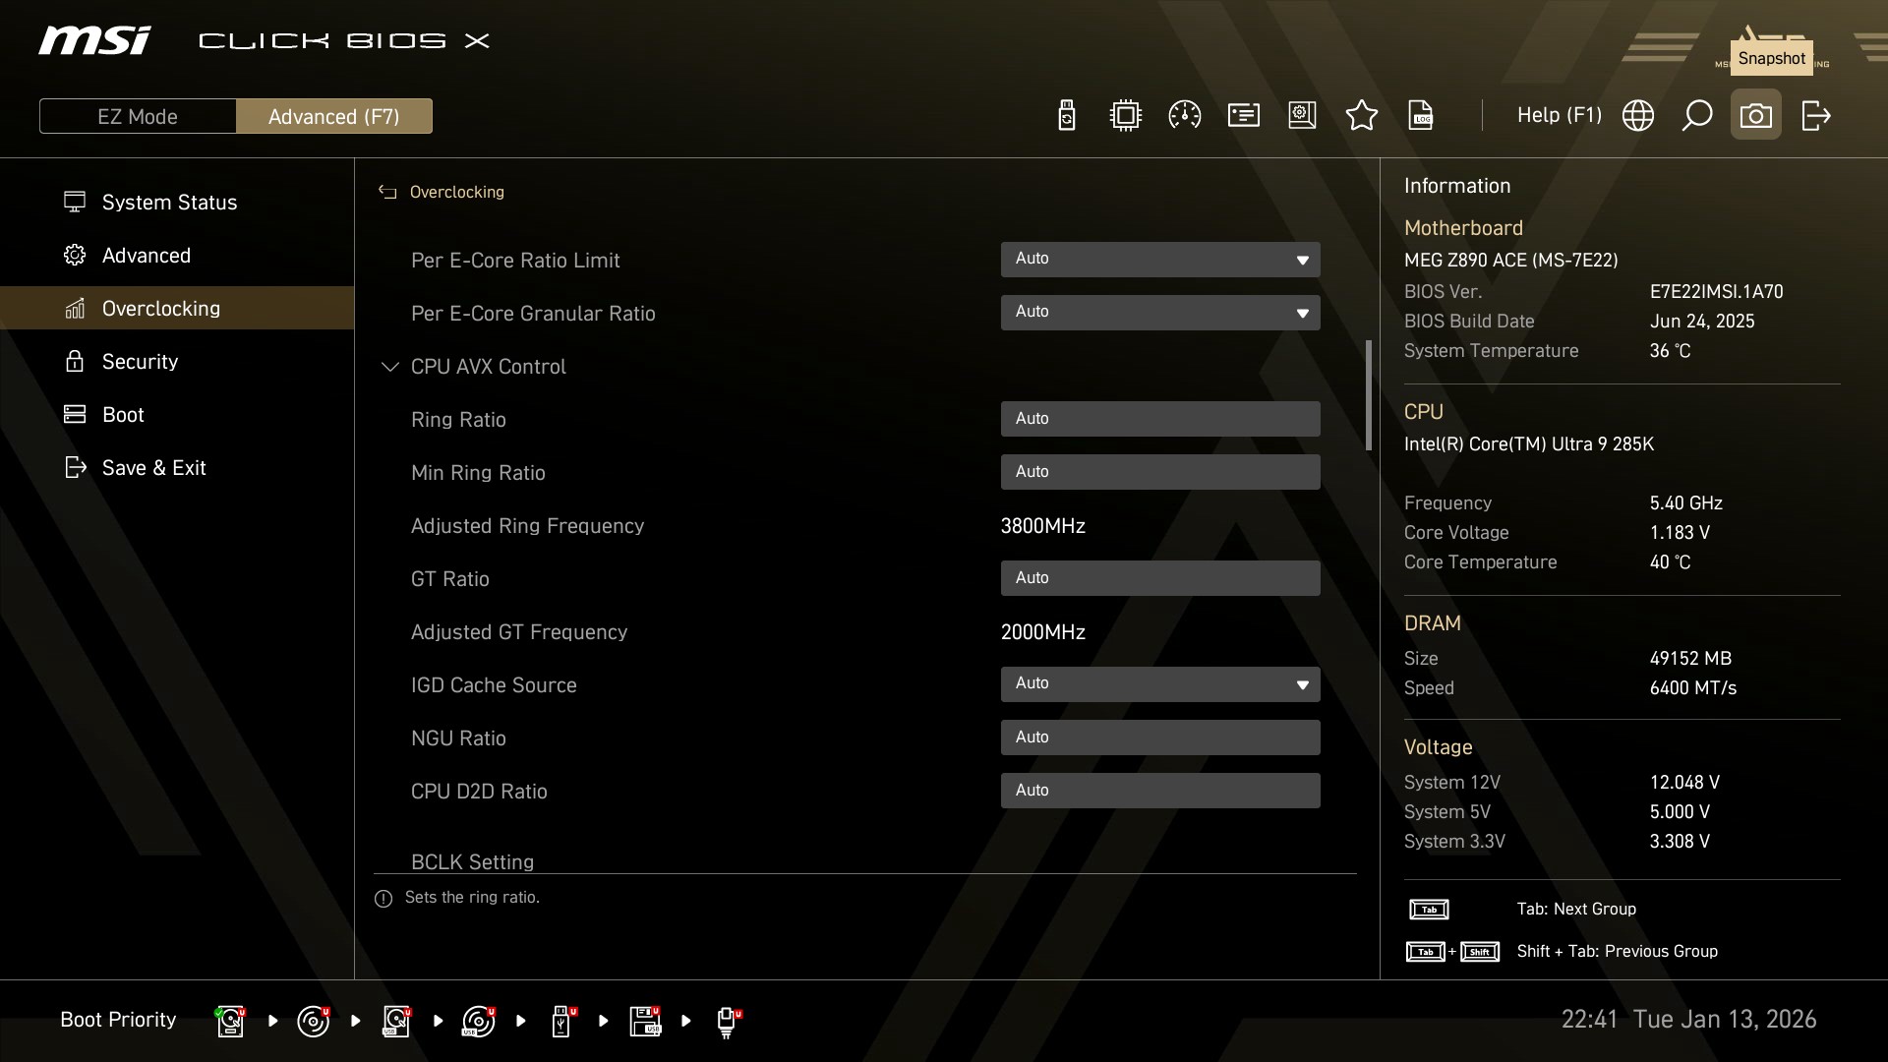Go to Save & Exit menu
This screenshot has height=1062, width=1888.
[153, 468]
